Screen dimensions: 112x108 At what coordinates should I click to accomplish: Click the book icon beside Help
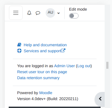[19, 45]
